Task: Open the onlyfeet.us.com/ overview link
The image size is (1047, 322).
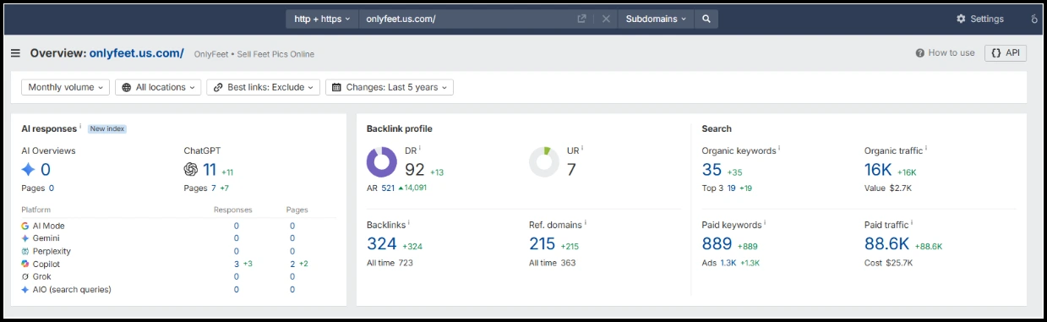Action: point(137,53)
